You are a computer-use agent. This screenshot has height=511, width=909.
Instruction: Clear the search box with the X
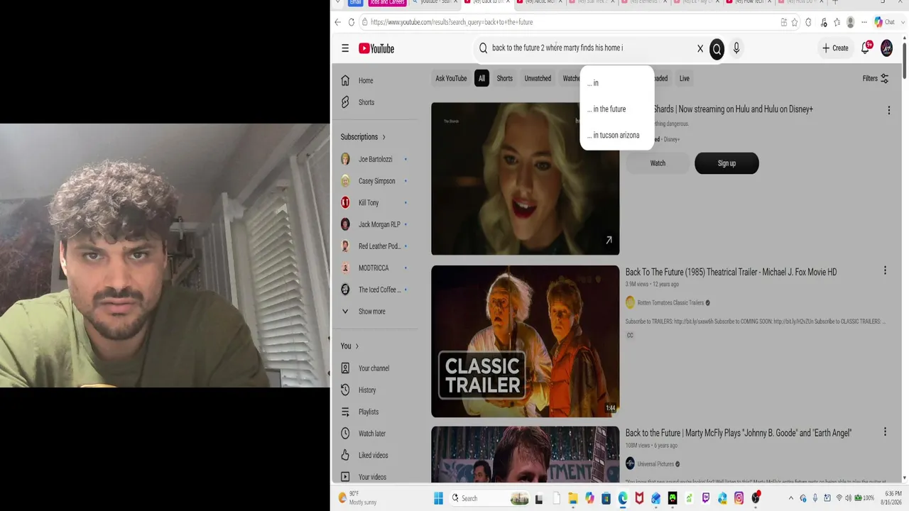700,48
